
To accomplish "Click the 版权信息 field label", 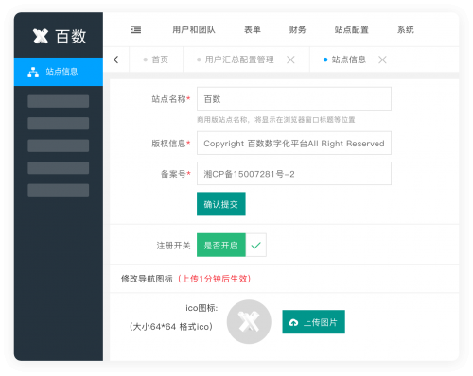I will pyautogui.click(x=171, y=144).
